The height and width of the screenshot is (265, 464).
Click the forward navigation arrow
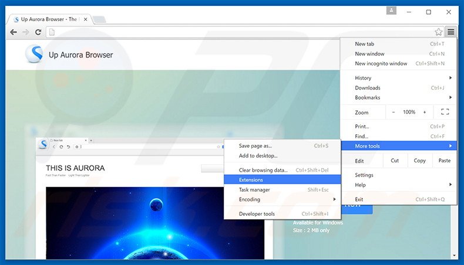click(26, 32)
